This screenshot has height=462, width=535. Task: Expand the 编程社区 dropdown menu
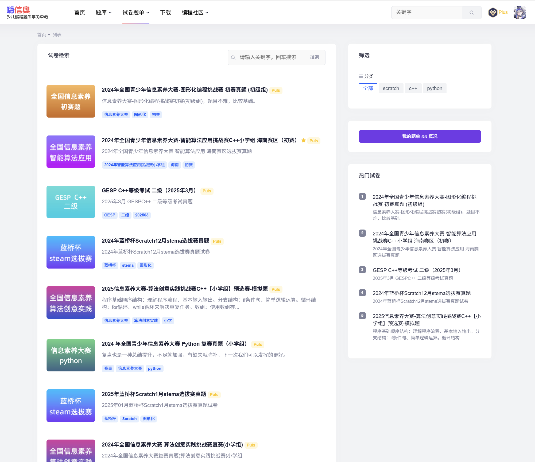coord(195,13)
